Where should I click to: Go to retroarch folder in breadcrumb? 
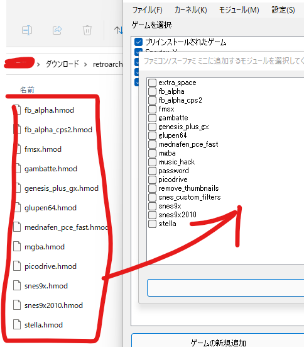pos(107,64)
